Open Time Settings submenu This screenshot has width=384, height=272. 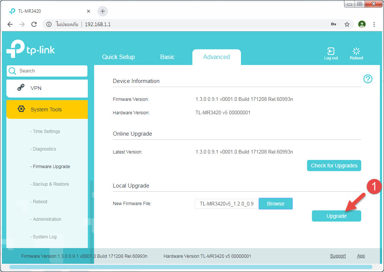[x=45, y=132]
